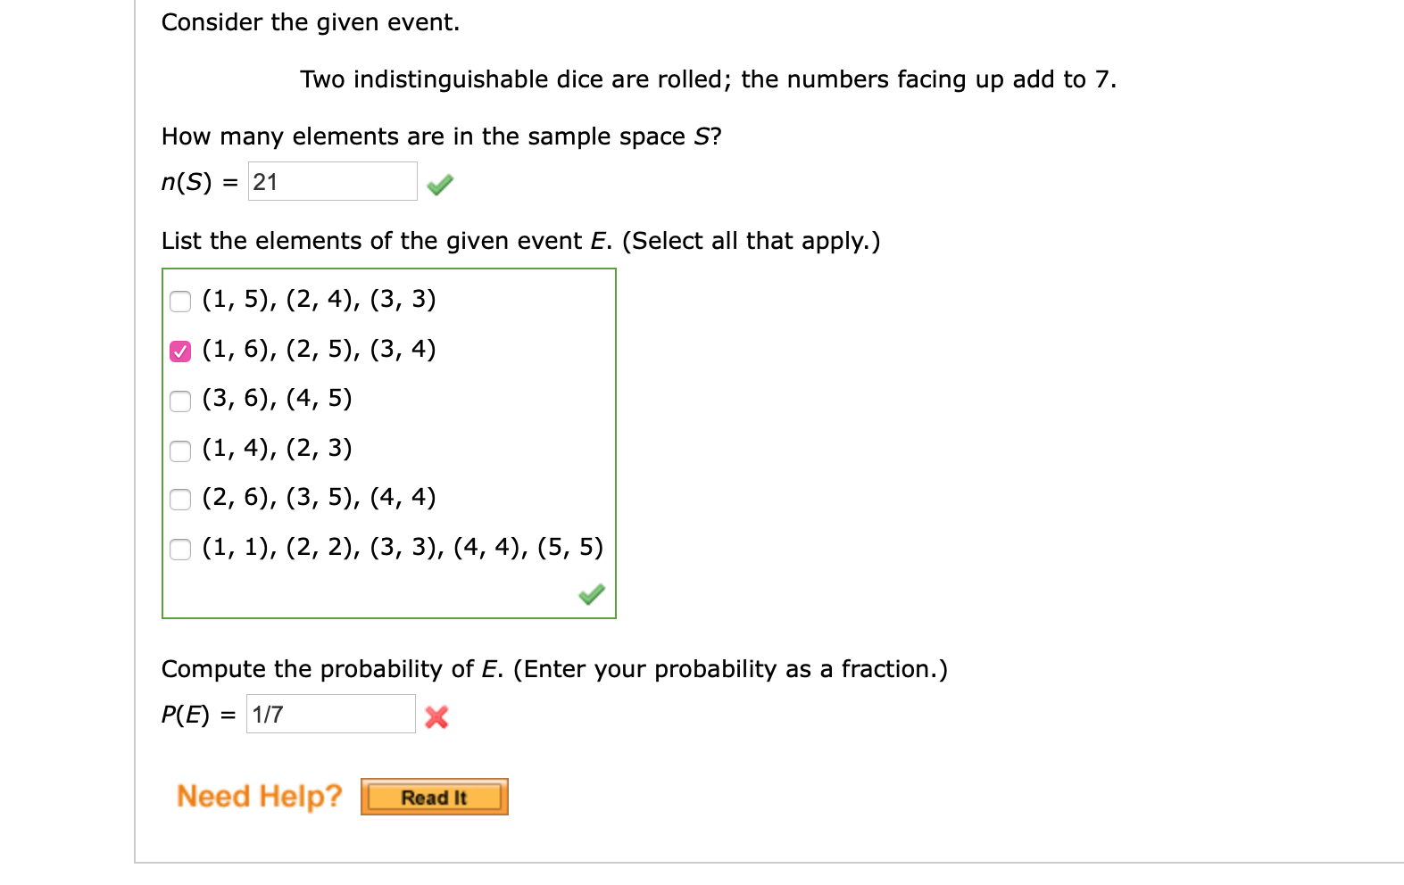Select the value 21 in n(S) box
The image size is (1404, 885).
[x=265, y=182]
